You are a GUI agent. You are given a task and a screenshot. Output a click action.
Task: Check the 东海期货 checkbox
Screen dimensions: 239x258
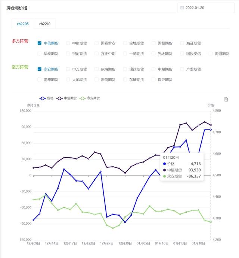point(96,69)
